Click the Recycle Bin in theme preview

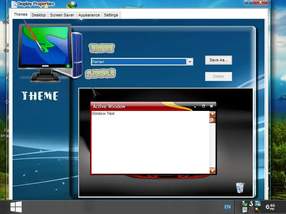pos(240,188)
